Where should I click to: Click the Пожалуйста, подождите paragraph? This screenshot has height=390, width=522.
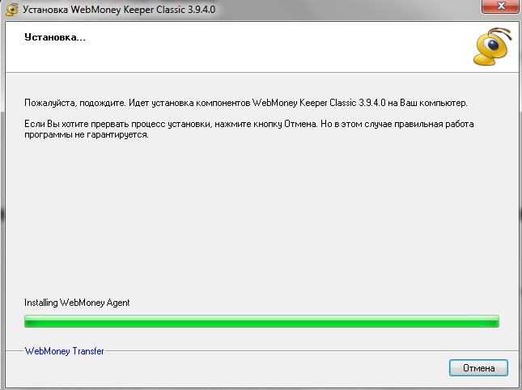246,103
